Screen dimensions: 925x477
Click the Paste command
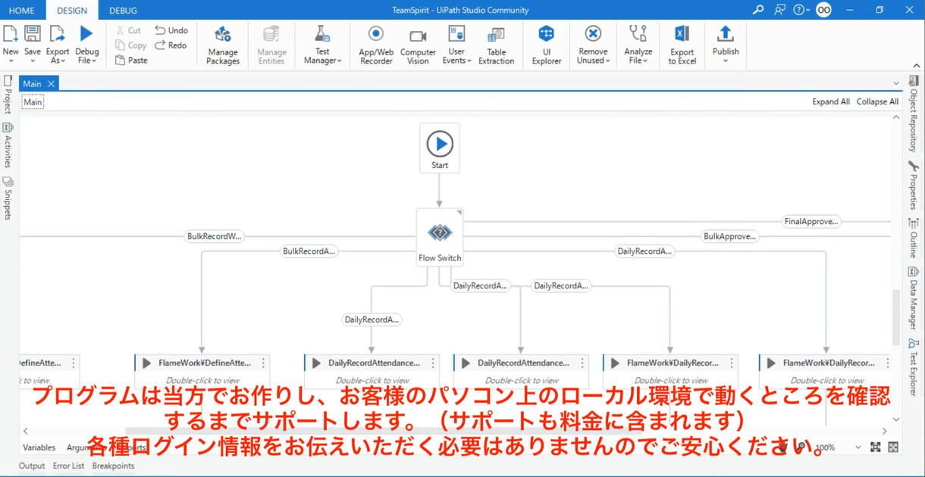[132, 60]
